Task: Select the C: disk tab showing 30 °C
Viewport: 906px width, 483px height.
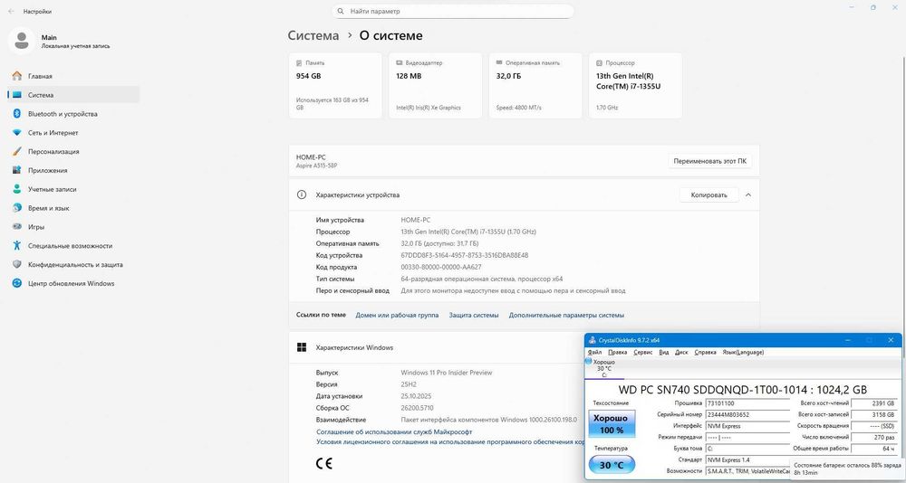Action: point(603,368)
